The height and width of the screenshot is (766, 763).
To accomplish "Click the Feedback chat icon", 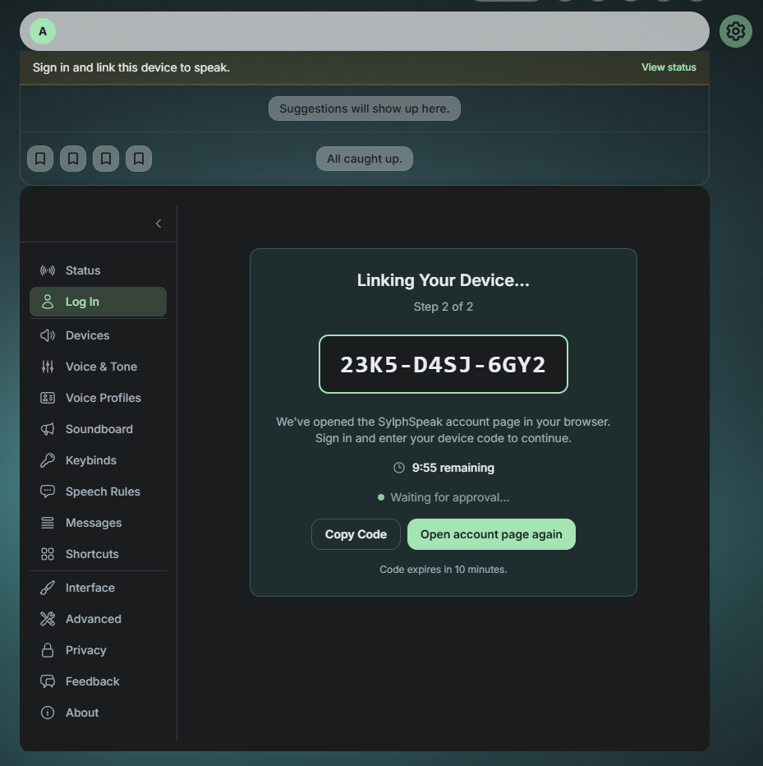I will pyautogui.click(x=48, y=682).
